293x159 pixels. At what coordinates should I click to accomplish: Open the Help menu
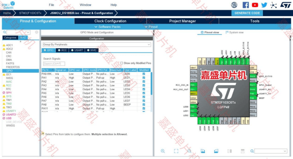coord(113,5)
